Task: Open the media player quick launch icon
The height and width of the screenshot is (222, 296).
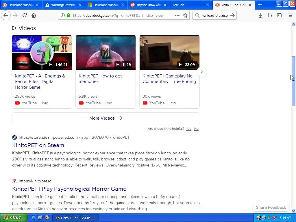Action: (47, 218)
